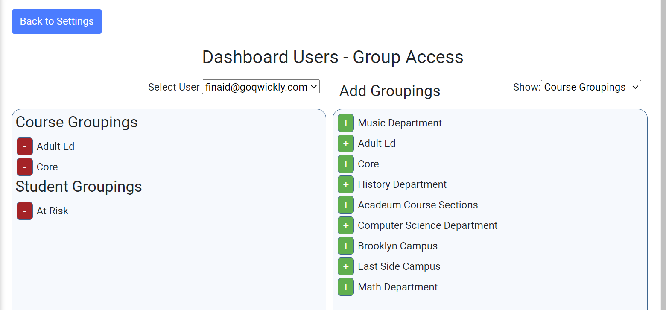Add the Music Department grouping

click(345, 123)
